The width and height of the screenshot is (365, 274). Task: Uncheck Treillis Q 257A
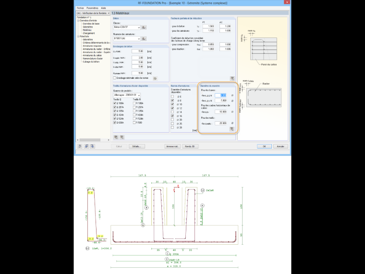click(x=114, y=107)
